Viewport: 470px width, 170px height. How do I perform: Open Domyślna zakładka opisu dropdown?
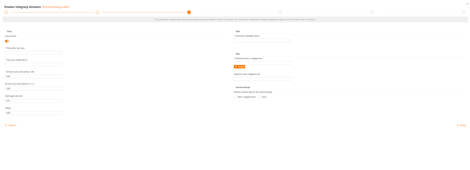pos(263,41)
